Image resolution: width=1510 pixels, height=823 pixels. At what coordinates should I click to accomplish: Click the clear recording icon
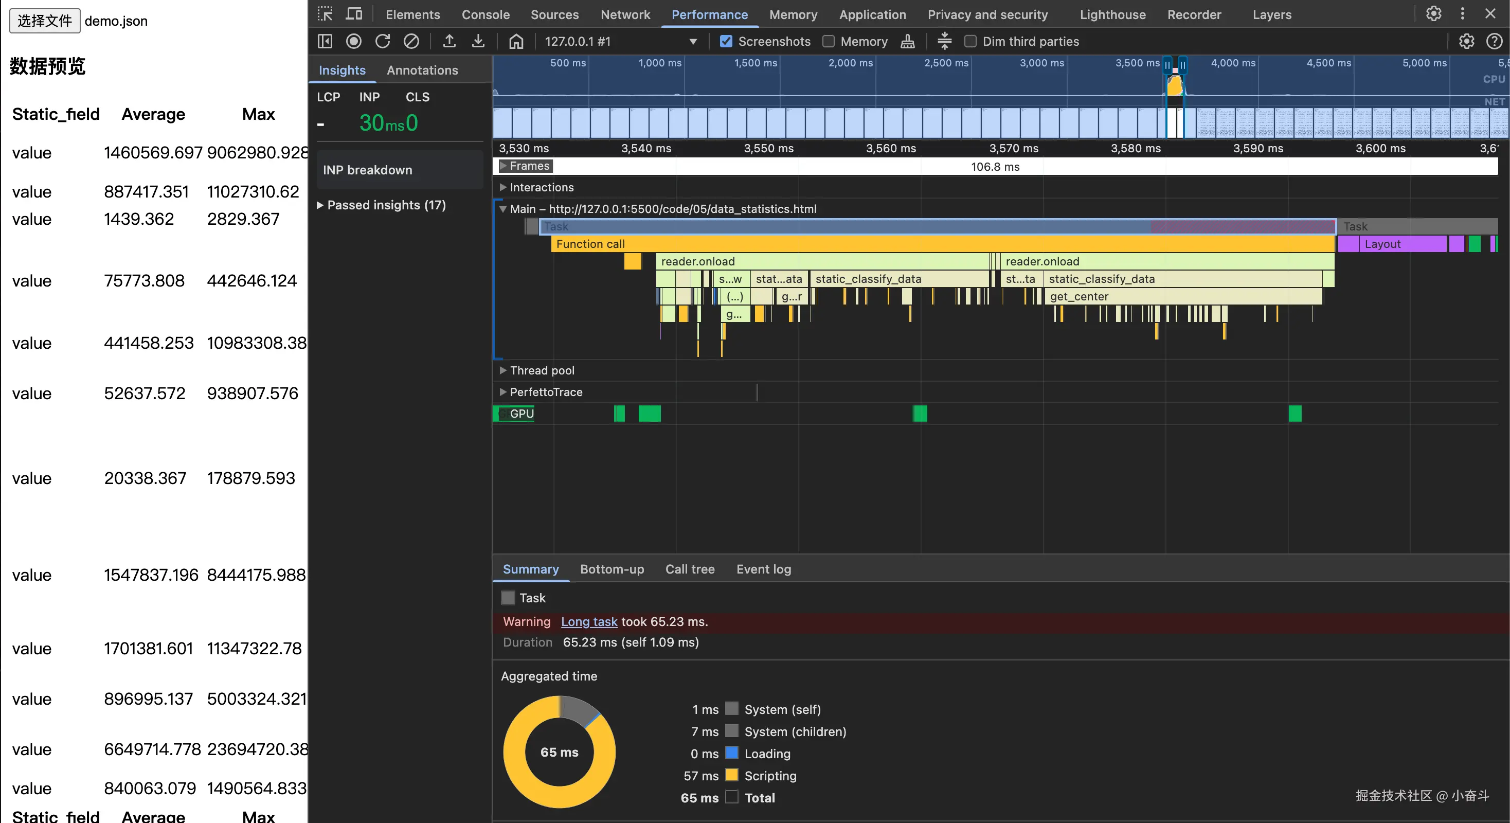tap(411, 41)
